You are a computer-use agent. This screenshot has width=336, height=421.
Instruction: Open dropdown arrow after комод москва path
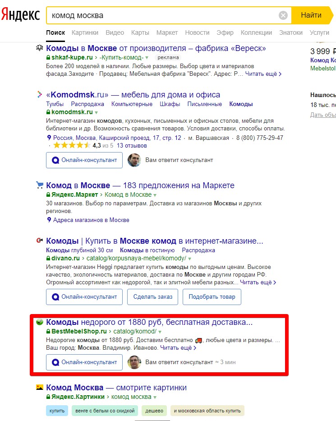155,398
